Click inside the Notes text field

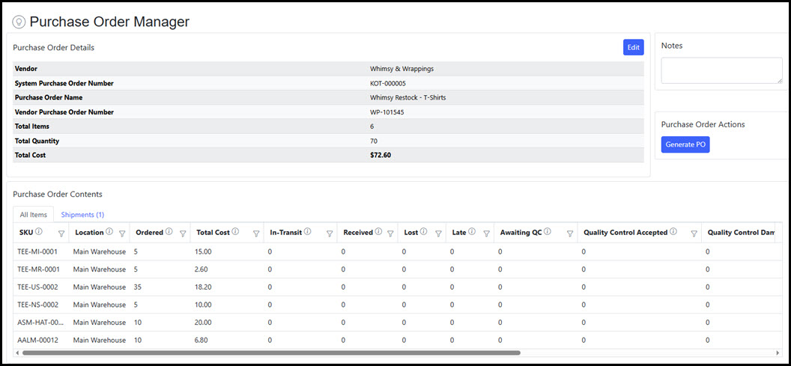click(x=721, y=70)
